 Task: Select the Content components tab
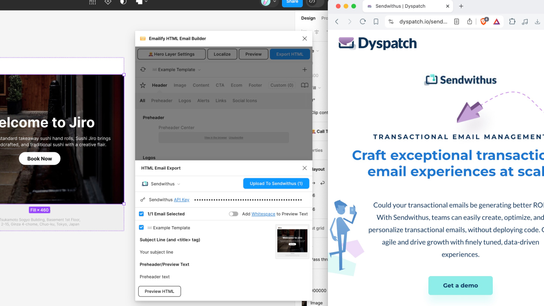(x=201, y=85)
